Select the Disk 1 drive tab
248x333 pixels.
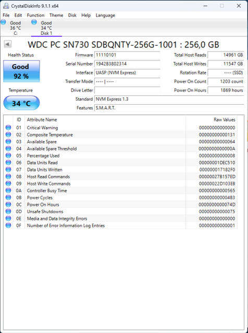46,28
